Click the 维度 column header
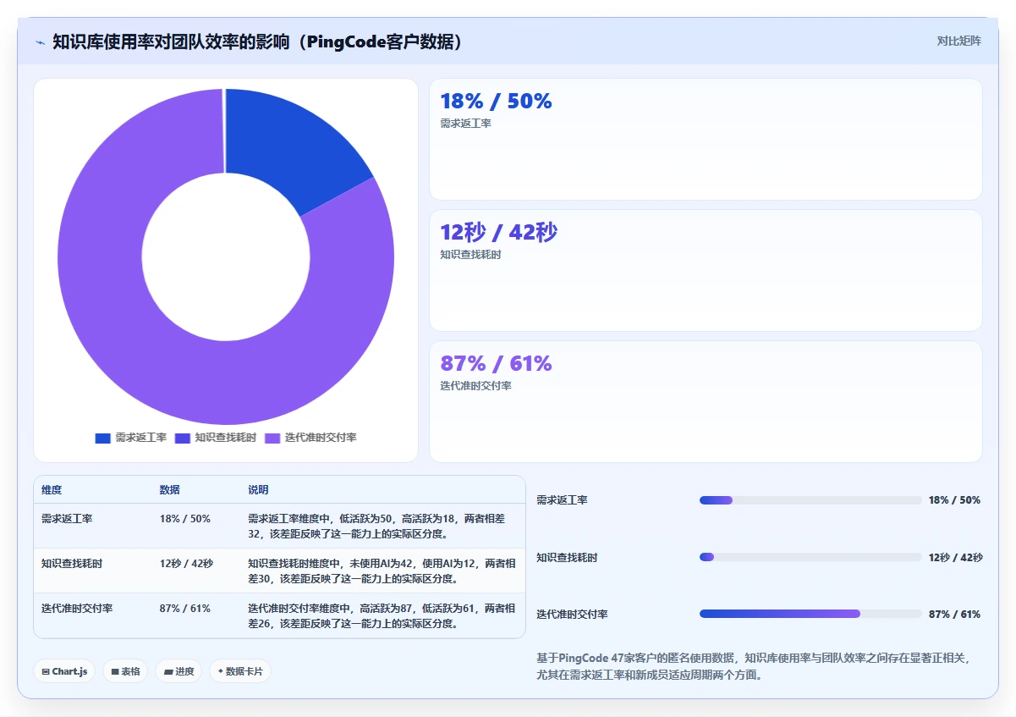 point(52,490)
